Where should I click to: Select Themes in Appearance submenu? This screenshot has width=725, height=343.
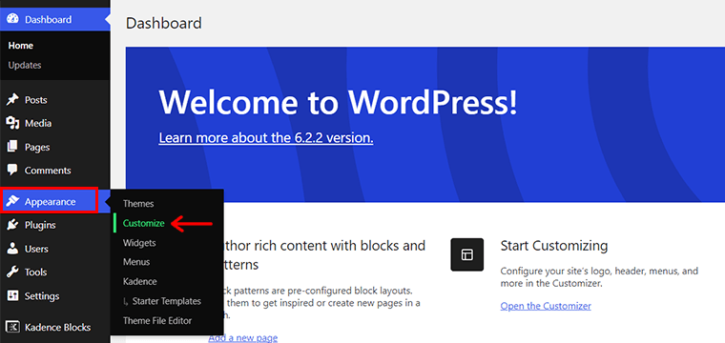[x=138, y=204]
